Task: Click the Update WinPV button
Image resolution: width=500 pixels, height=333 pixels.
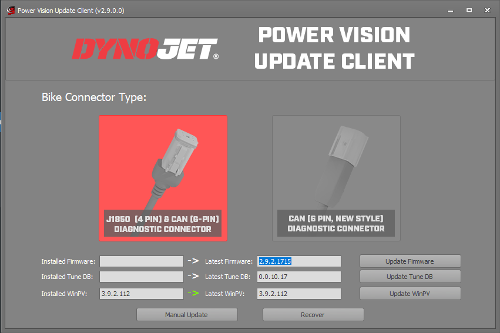Action: coord(410,294)
